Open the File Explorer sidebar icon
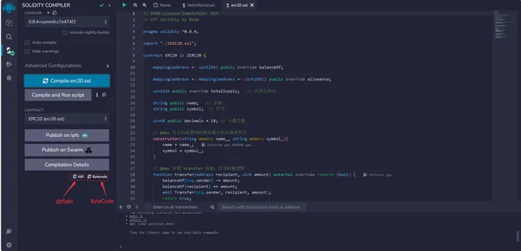 (9, 23)
